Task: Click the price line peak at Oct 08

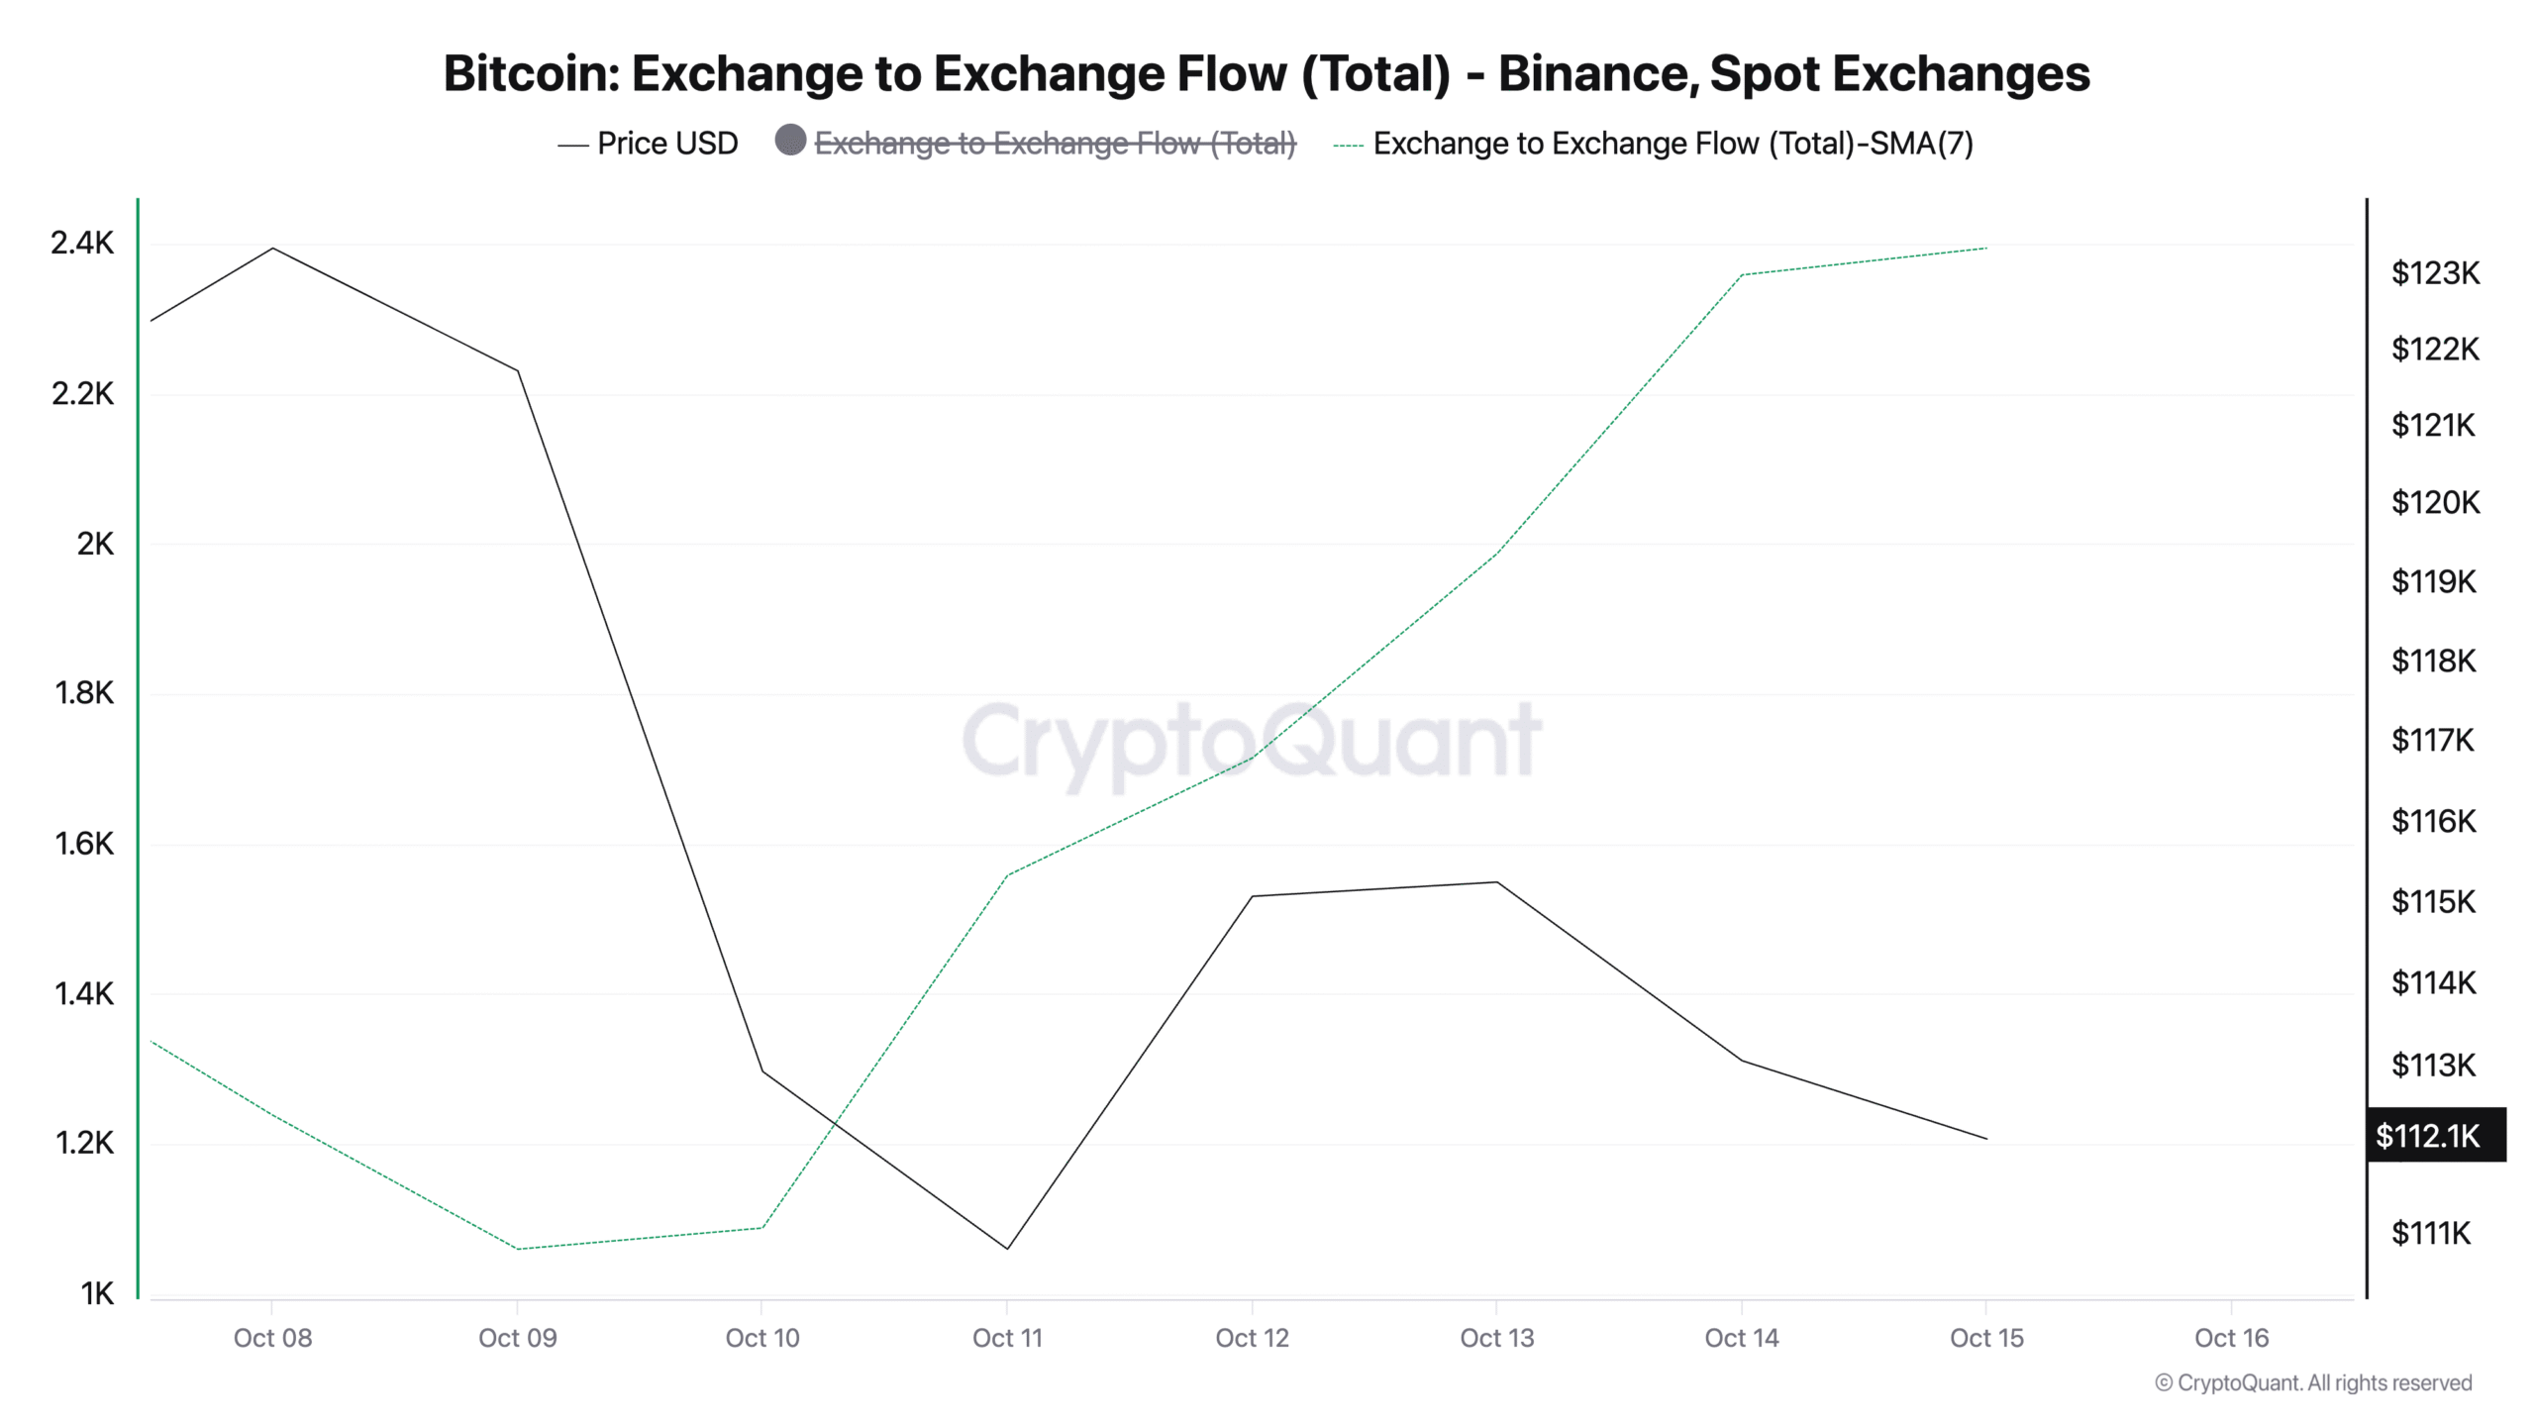Action: pyautogui.click(x=272, y=249)
